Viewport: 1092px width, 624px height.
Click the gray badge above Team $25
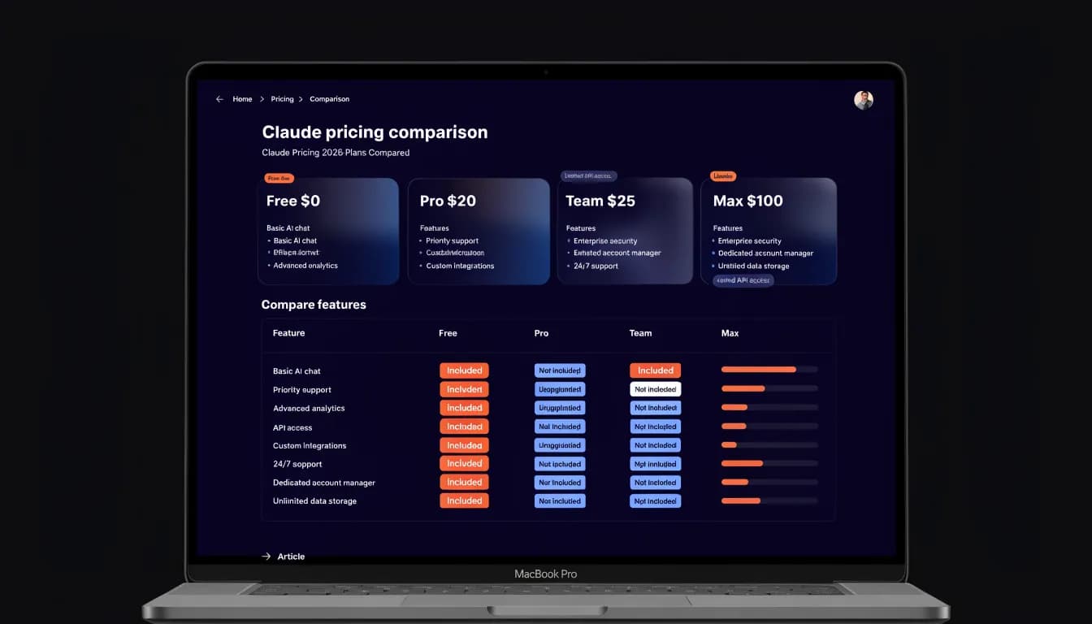(589, 175)
